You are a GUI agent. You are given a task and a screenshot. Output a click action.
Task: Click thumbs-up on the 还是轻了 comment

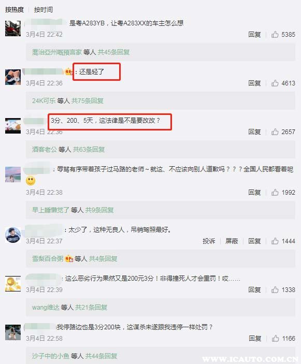(x=275, y=83)
